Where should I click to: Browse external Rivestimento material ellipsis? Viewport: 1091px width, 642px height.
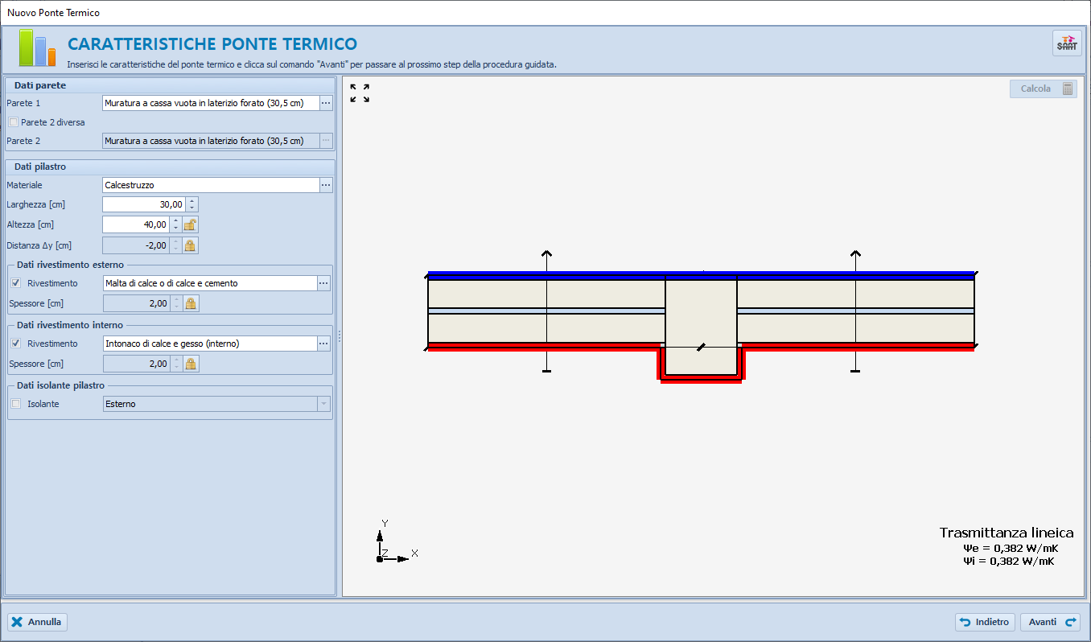point(324,283)
